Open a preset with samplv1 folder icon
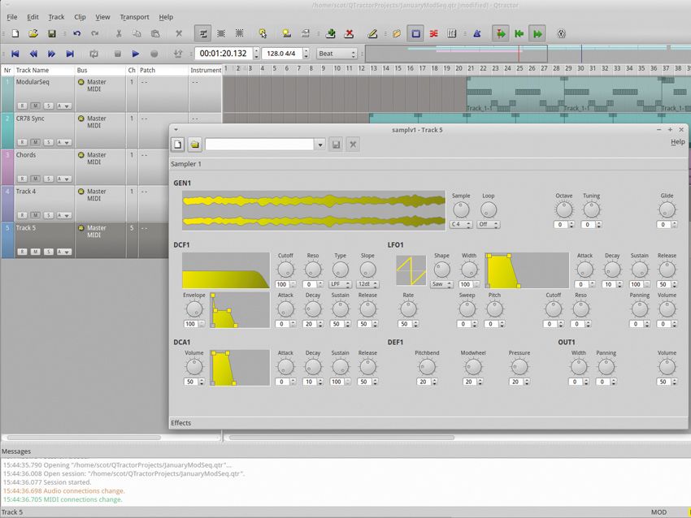The width and height of the screenshot is (691, 518). [x=195, y=145]
